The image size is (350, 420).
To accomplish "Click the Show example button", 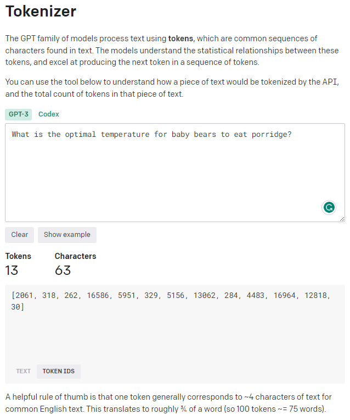I will pos(67,235).
